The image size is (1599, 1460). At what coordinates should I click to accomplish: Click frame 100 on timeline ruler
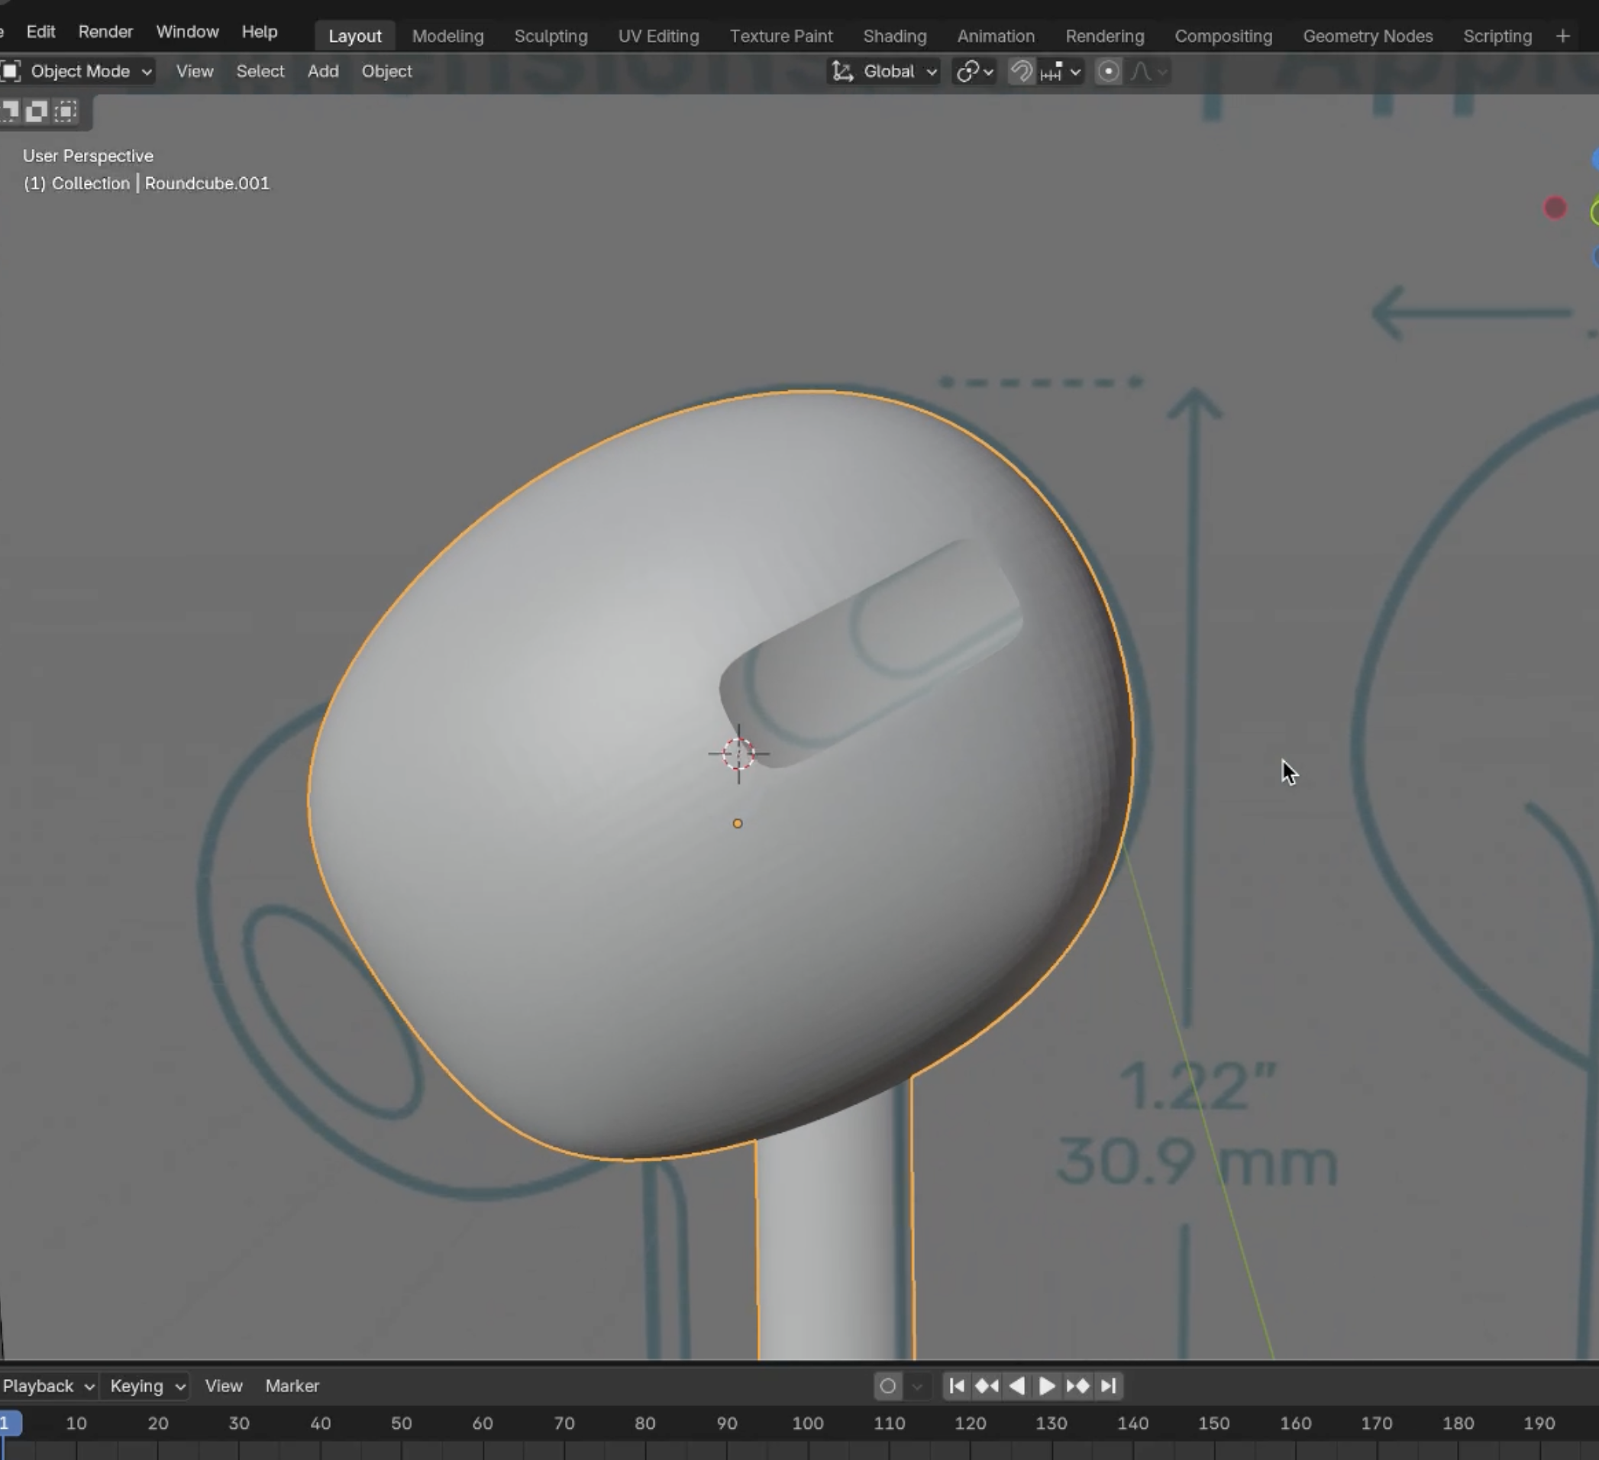pos(807,1423)
